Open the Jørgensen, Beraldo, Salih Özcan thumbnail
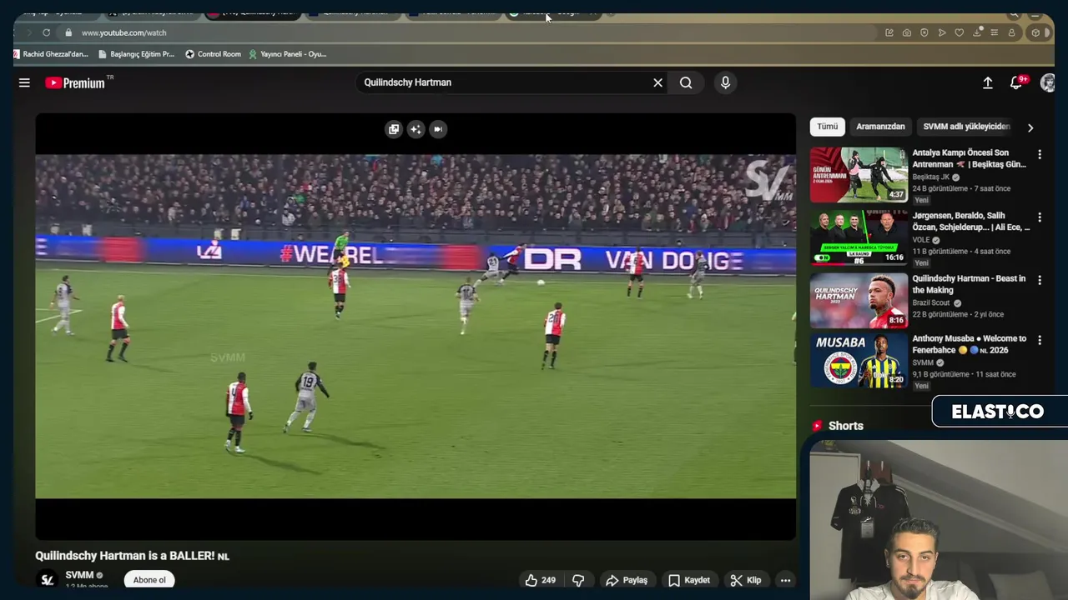 pos(859,237)
